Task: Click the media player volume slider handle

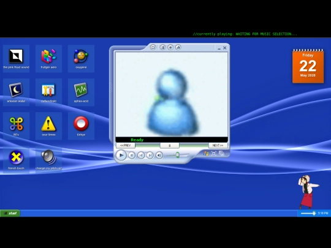Action: [x=178, y=155]
